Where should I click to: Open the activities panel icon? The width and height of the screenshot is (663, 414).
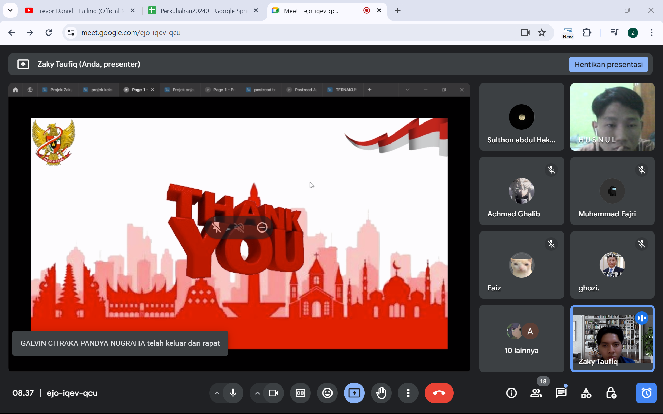(x=586, y=393)
